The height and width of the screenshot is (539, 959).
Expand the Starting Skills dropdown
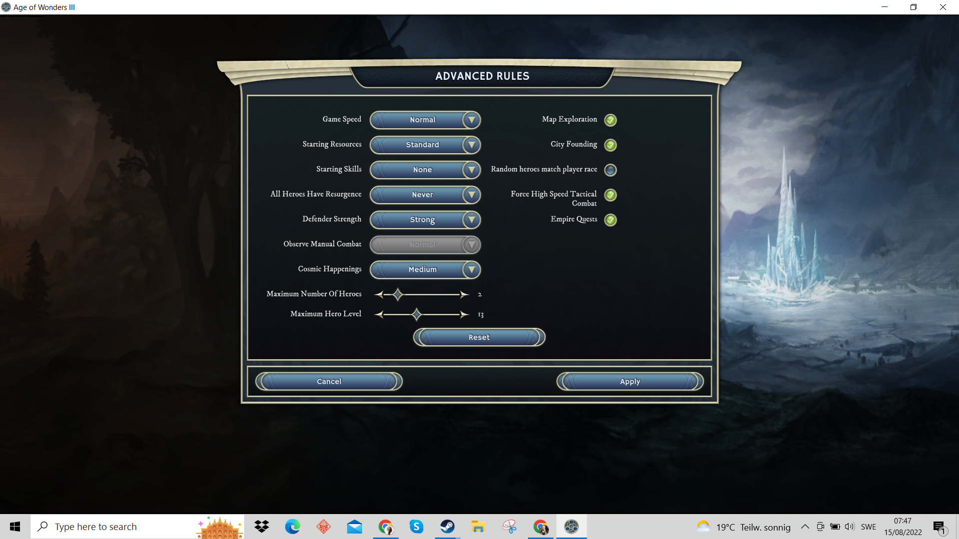coord(425,170)
